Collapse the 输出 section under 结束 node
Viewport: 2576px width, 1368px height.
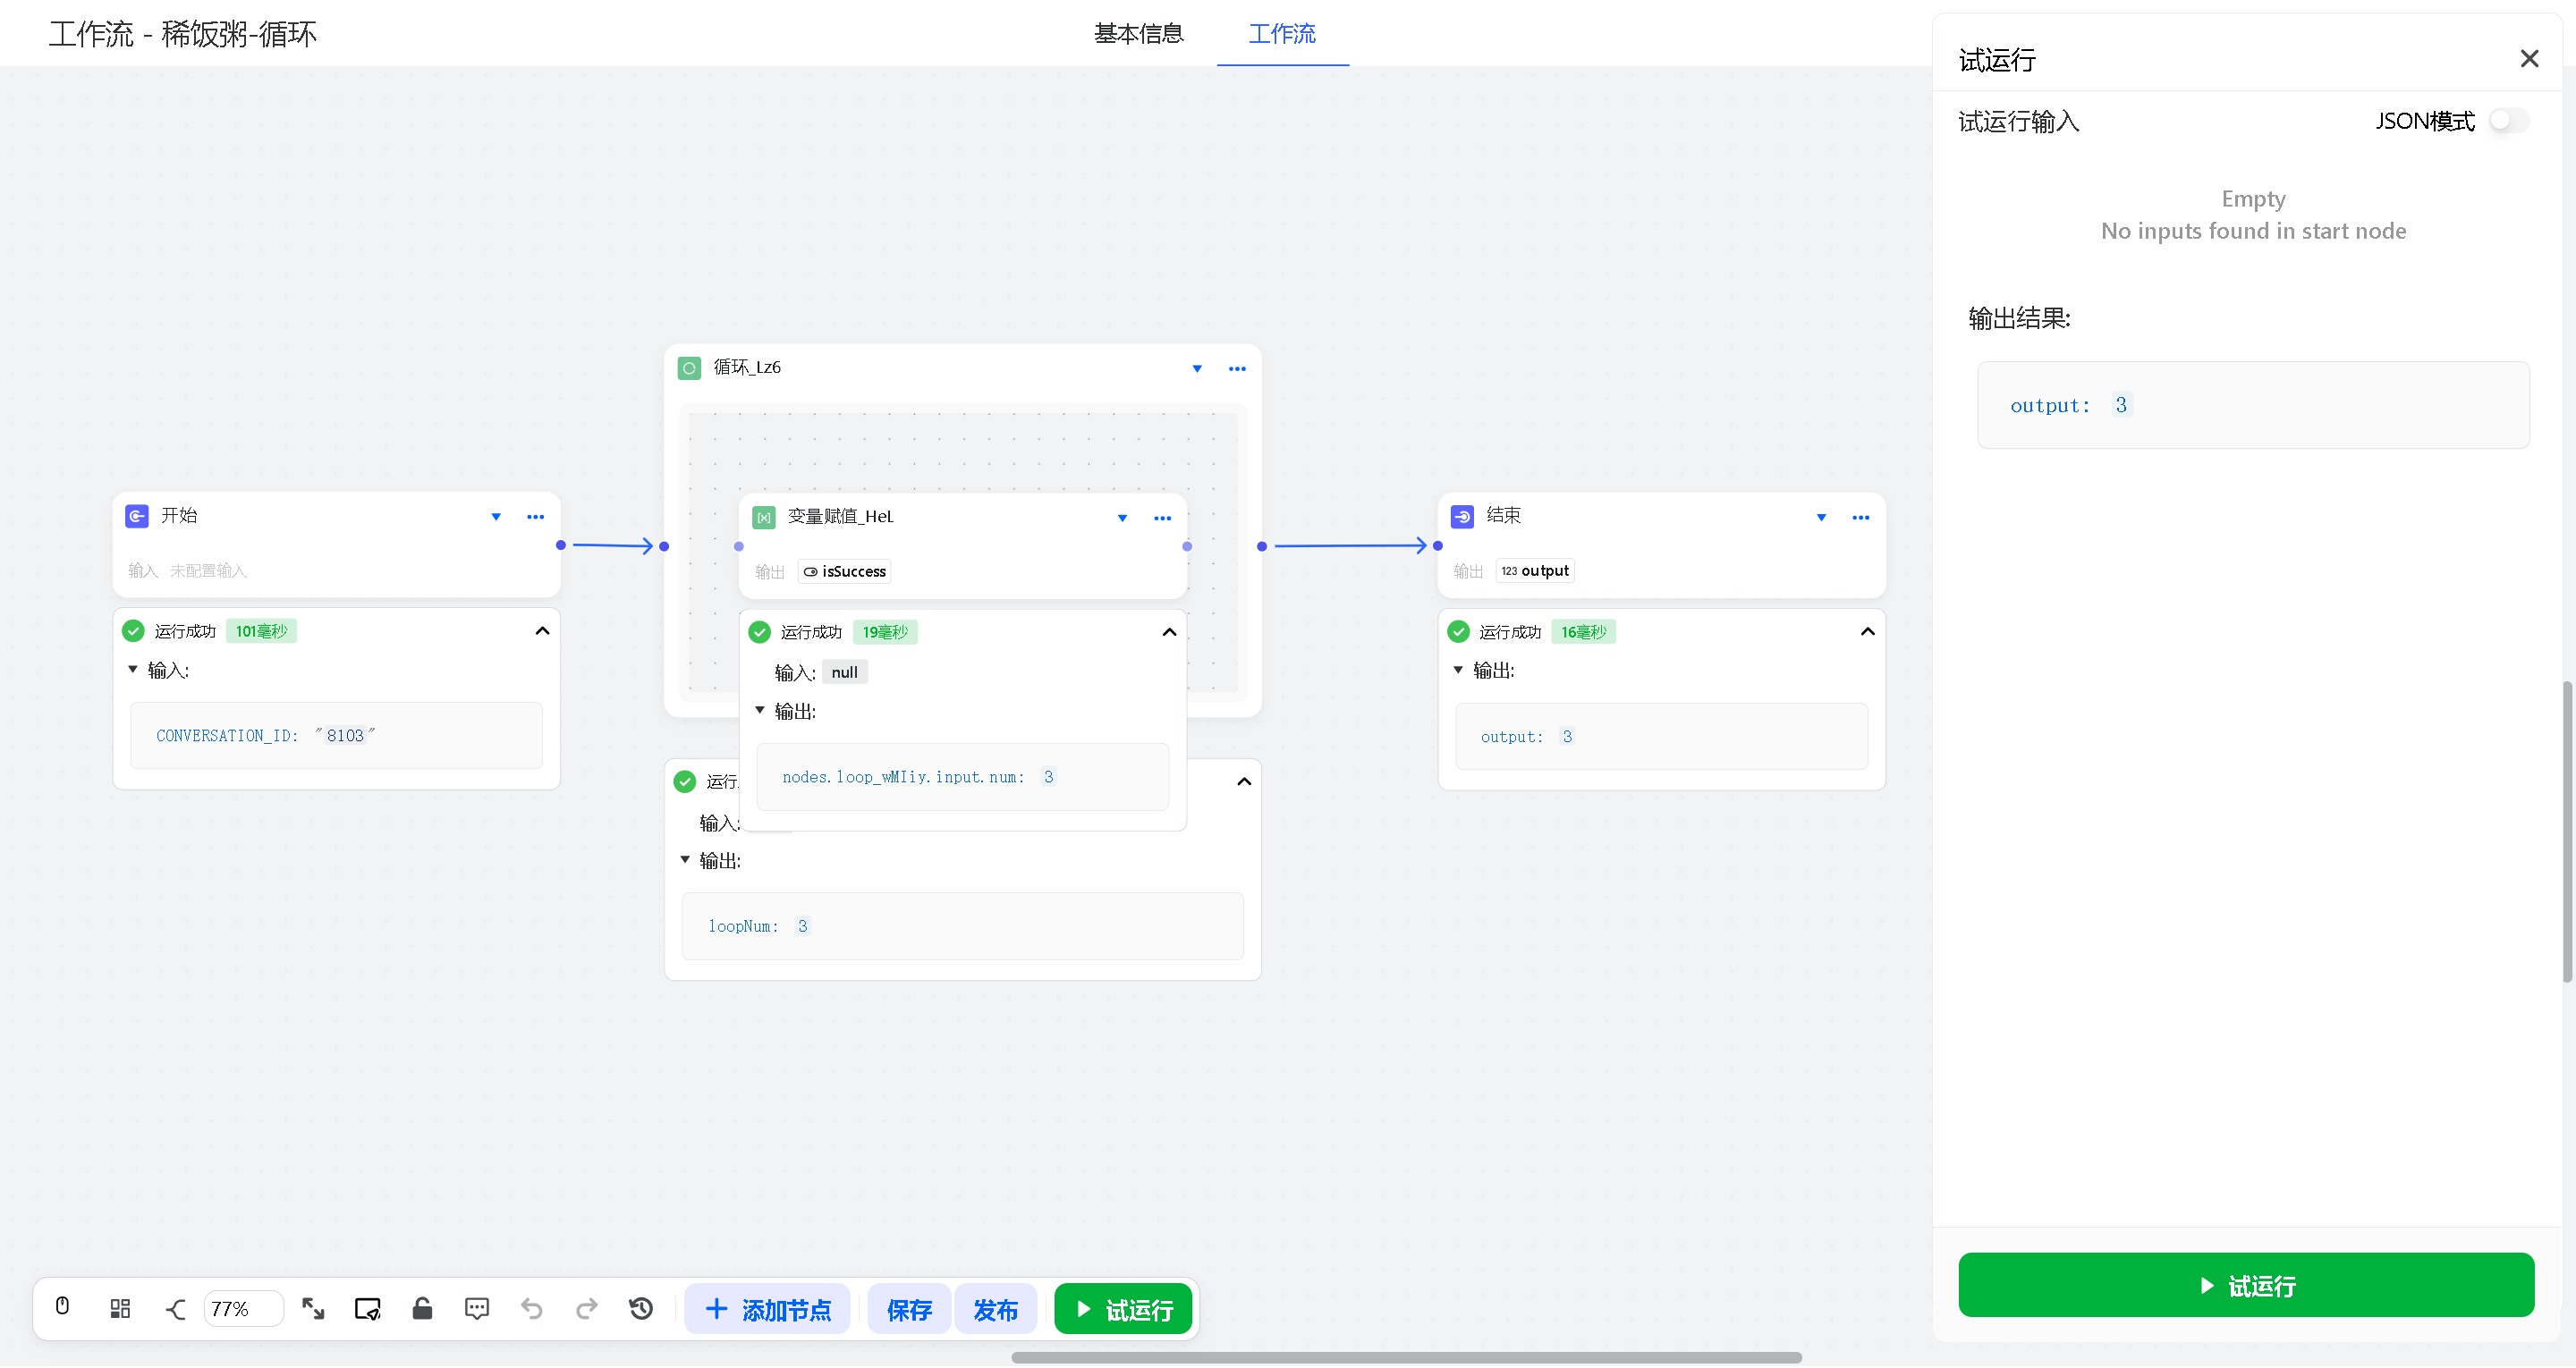1458,670
